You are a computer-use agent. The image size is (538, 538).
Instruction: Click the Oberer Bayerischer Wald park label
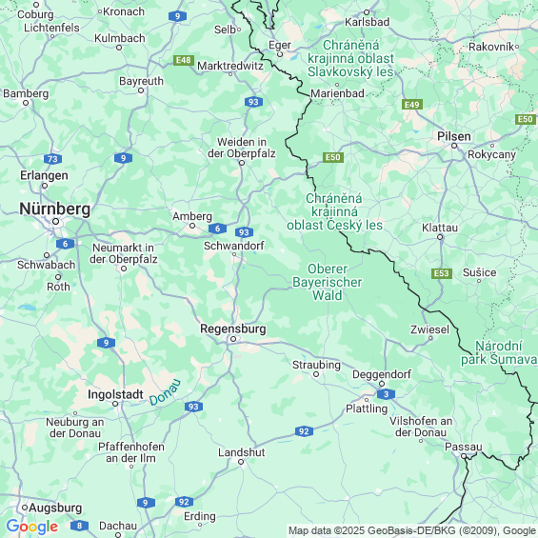327,282
